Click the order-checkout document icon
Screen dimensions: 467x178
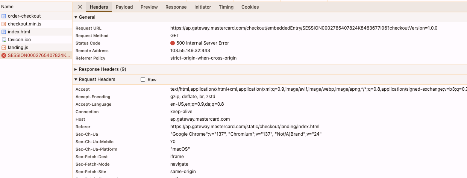[x=4, y=16]
